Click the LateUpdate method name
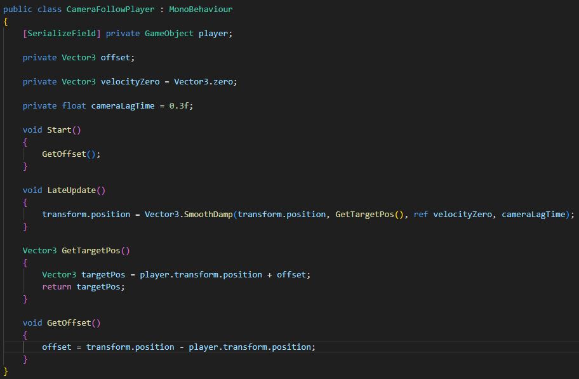The width and height of the screenshot is (579, 379). [x=72, y=190]
